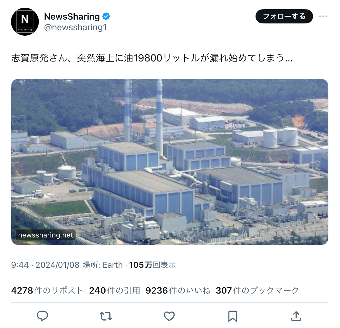Viewport: 340px width, 328px height.
Task: Click the repost arrows icon
Action: pos(106,316)
